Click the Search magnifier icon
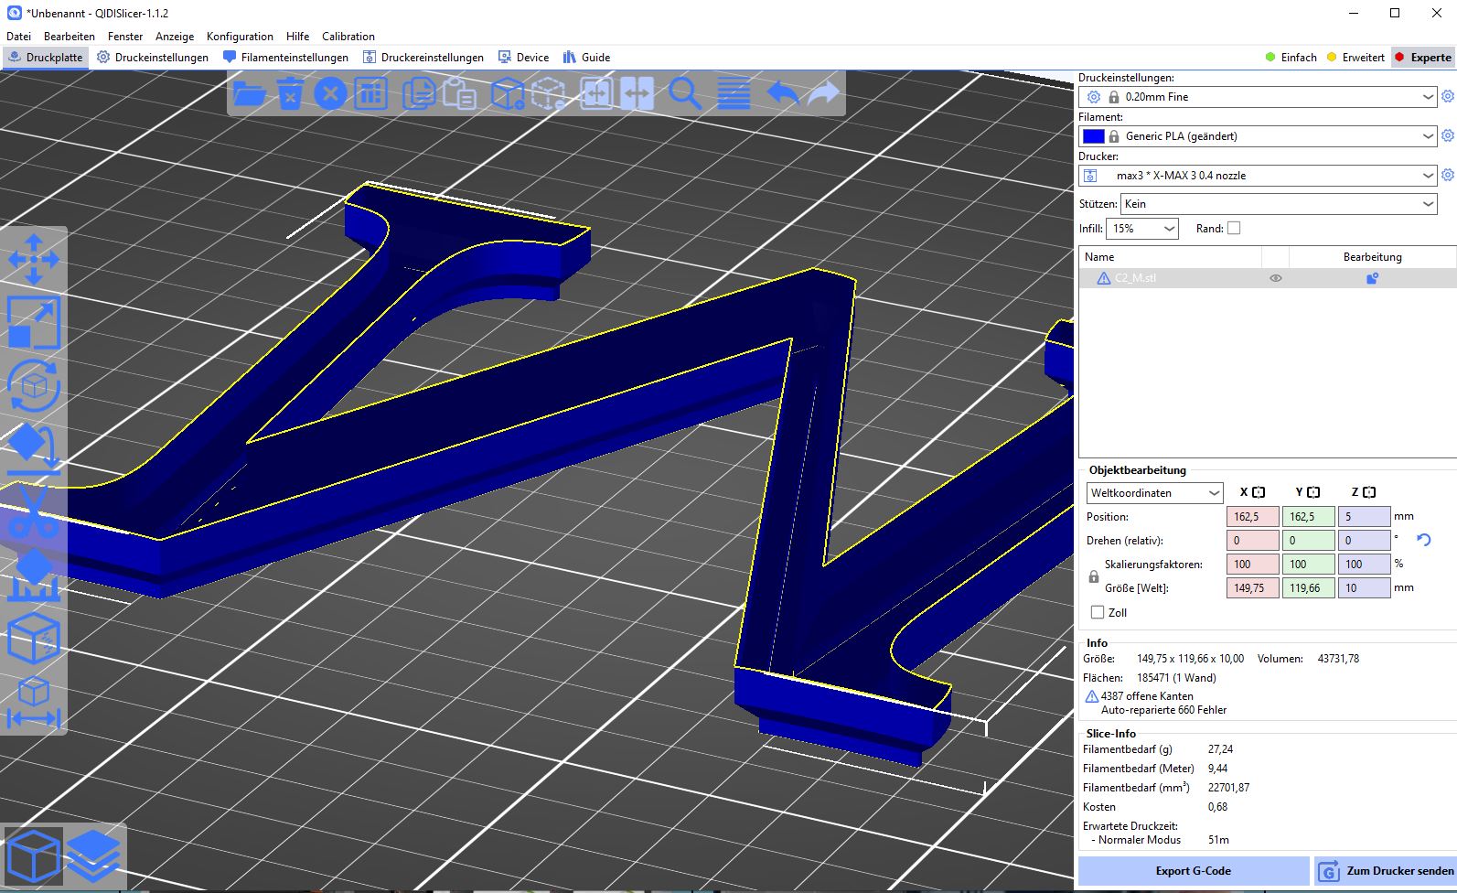This screenshot has height=893, width=1457. 684,93
